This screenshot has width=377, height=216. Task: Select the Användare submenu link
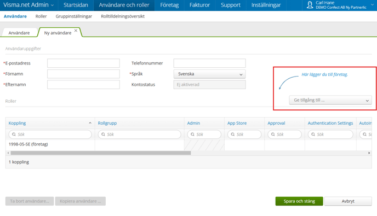(15, 16)
